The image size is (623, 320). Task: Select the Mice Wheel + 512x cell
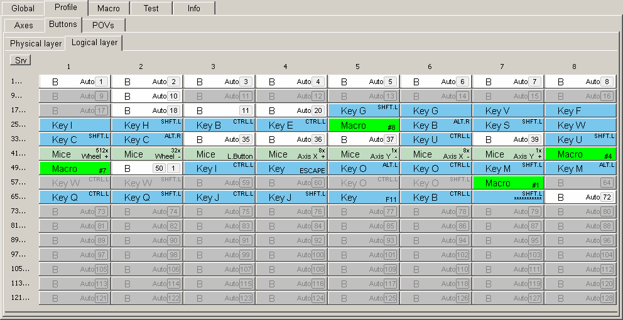pos(74,154)
